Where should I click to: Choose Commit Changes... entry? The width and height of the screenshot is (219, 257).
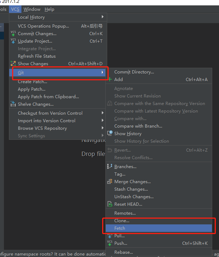coord(58,34)
